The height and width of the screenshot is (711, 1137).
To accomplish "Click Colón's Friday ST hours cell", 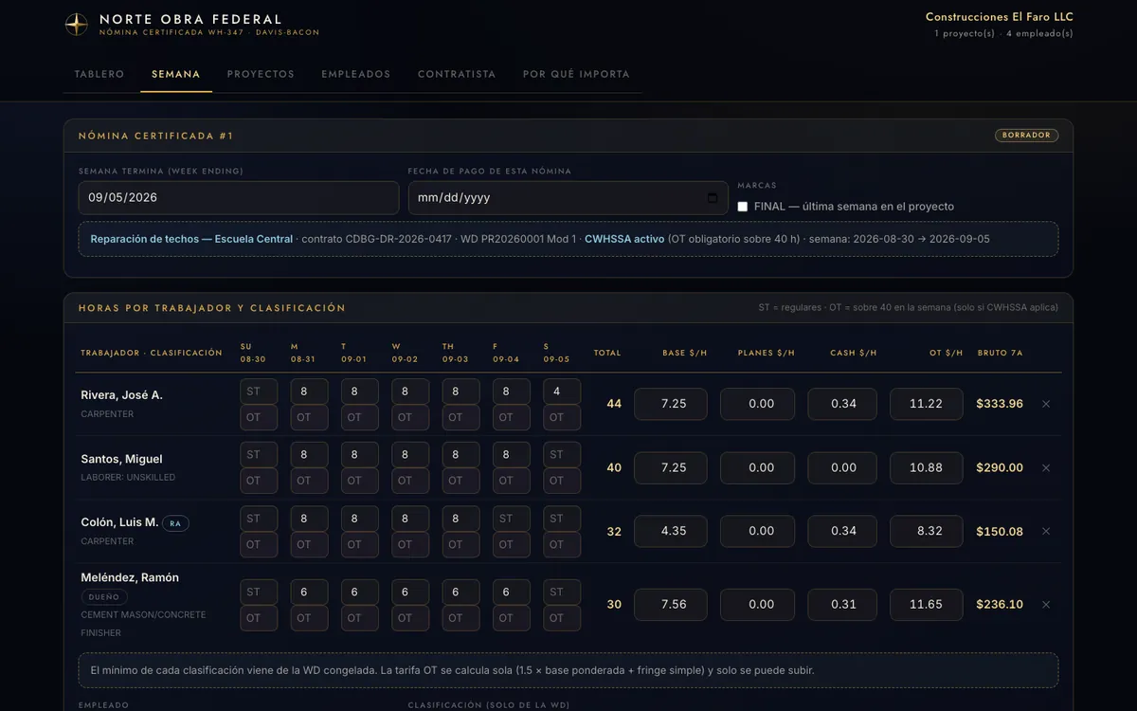I will [512, 519].
